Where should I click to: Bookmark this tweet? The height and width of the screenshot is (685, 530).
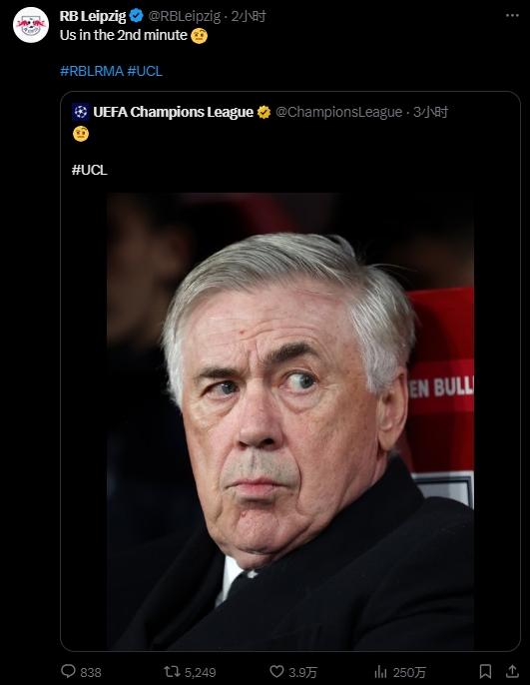(x=485, y=671)
